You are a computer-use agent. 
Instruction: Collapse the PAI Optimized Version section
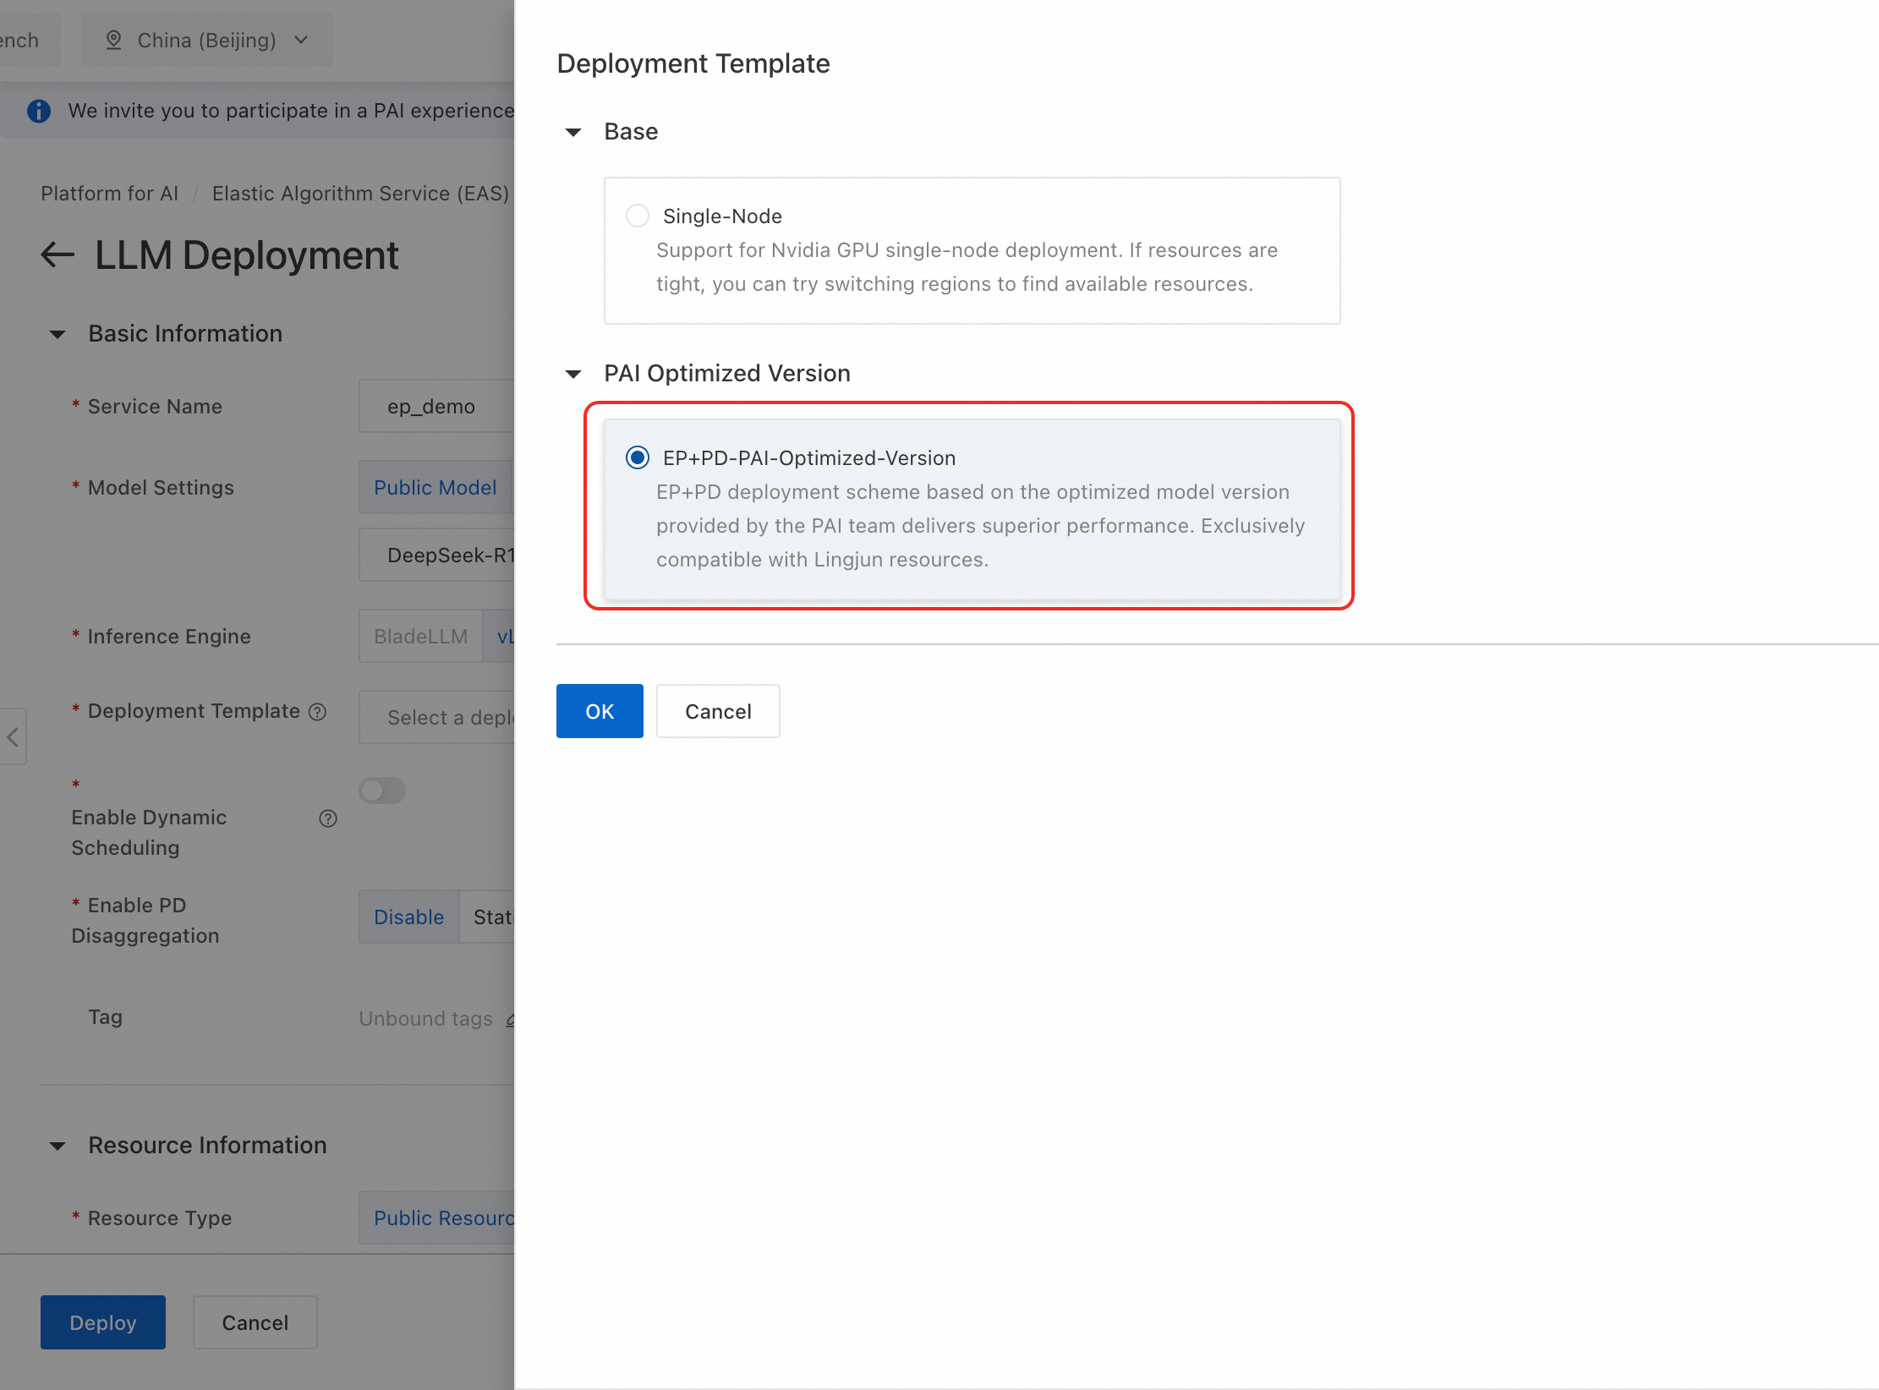[573, 374]
